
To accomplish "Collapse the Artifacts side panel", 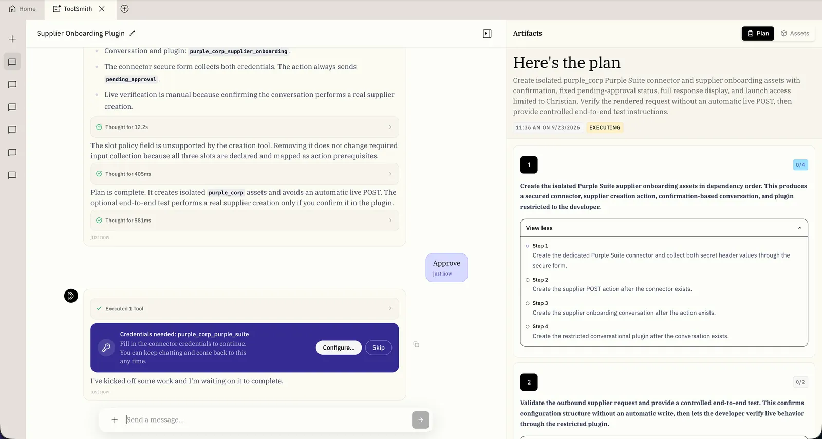I will coord(487,33).
